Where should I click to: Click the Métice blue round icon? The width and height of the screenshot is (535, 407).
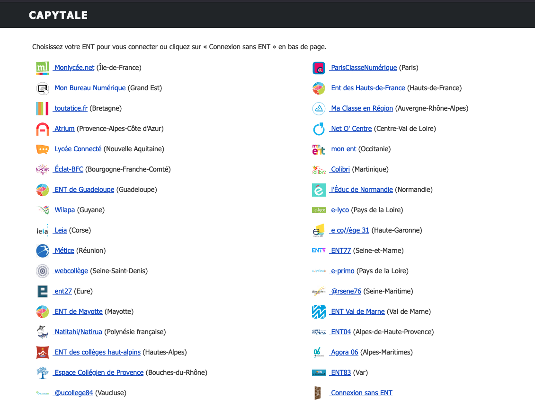(43, 251)
